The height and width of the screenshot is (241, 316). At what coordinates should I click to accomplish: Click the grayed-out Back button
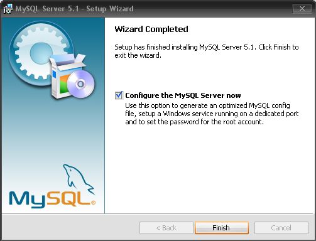tap(166, 228)
